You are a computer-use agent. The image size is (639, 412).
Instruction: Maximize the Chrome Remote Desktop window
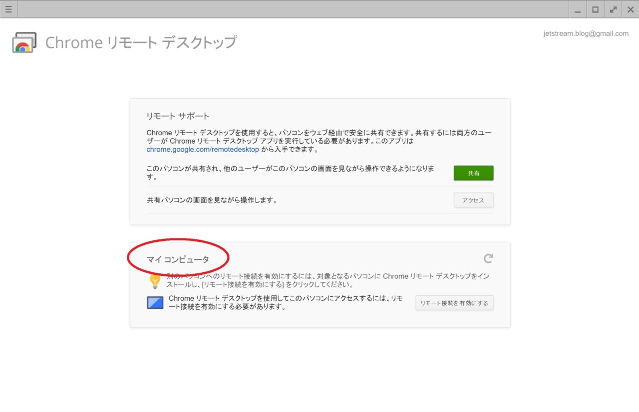[x=595, y=9]
